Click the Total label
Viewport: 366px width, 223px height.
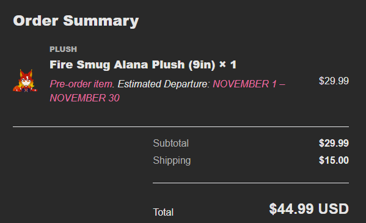(x=163, y=212)
